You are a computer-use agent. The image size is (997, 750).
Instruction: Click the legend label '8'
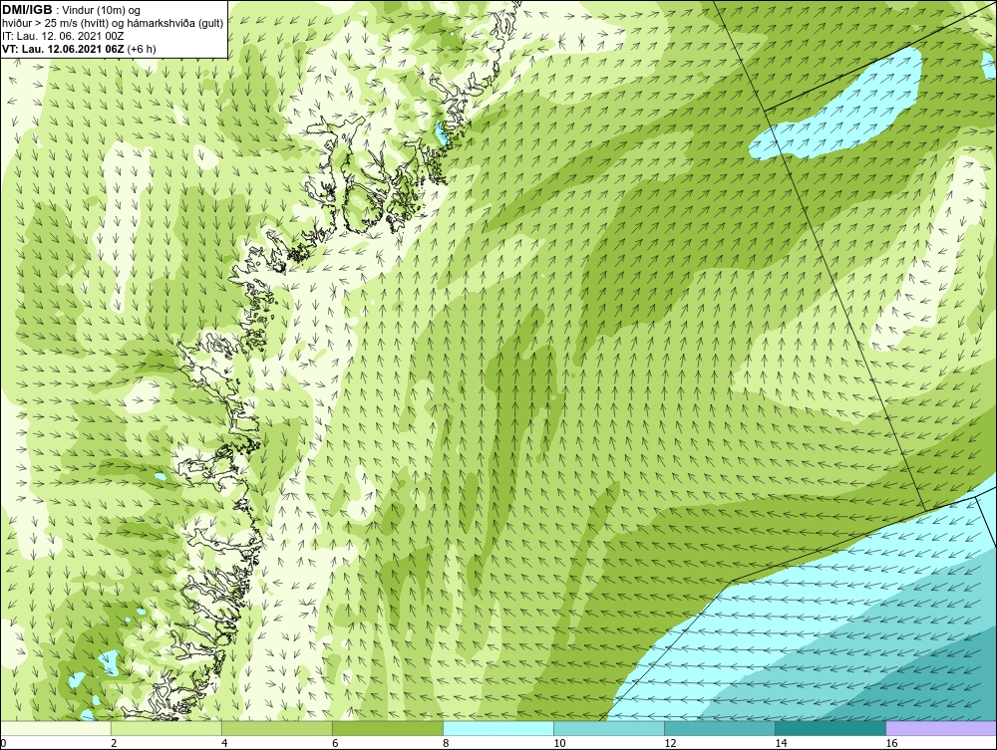tap(446, 743)
